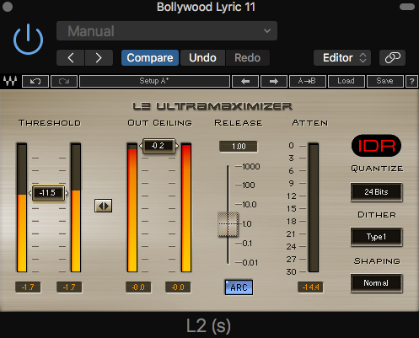Click the 100 mark on Release scale
The height and width of the screenshot is (338, 419).
coord(249,185)
